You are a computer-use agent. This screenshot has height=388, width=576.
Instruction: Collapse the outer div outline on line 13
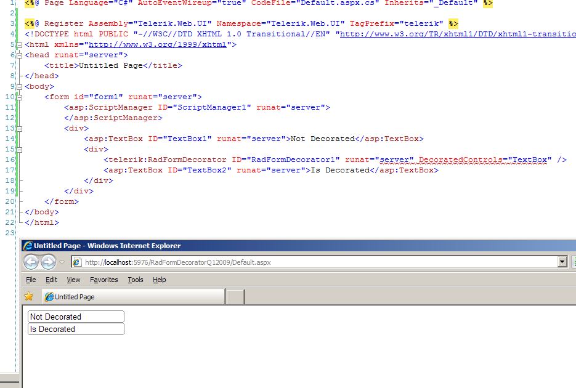coord(20,129)
